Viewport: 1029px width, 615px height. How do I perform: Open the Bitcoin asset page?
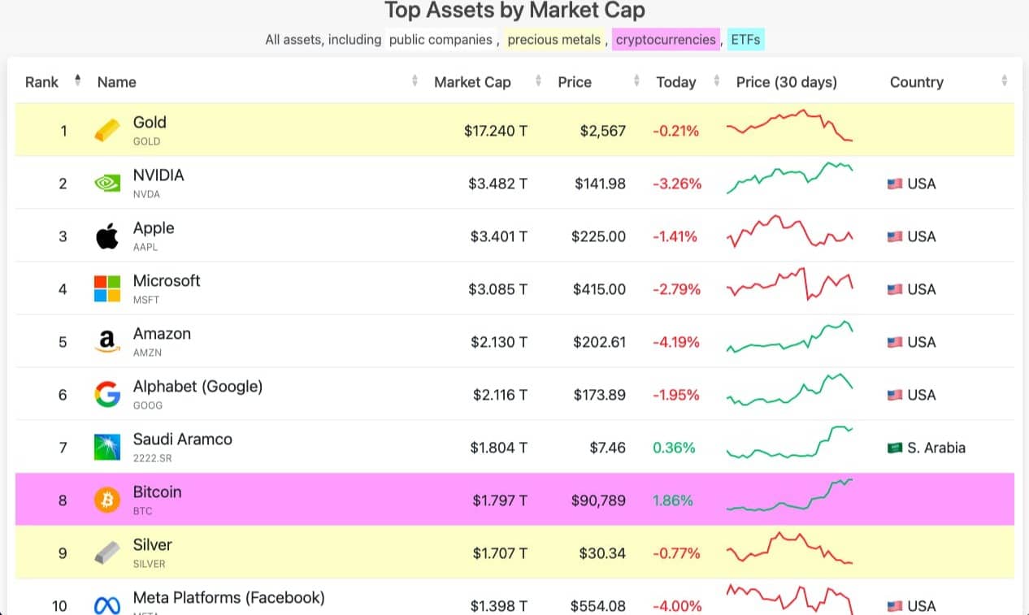coord(158,492)
